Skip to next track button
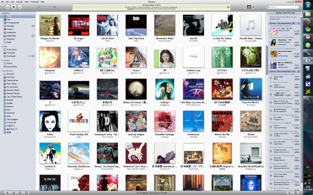The width and height of the screenshot is (313, 195). coord(20,7)
